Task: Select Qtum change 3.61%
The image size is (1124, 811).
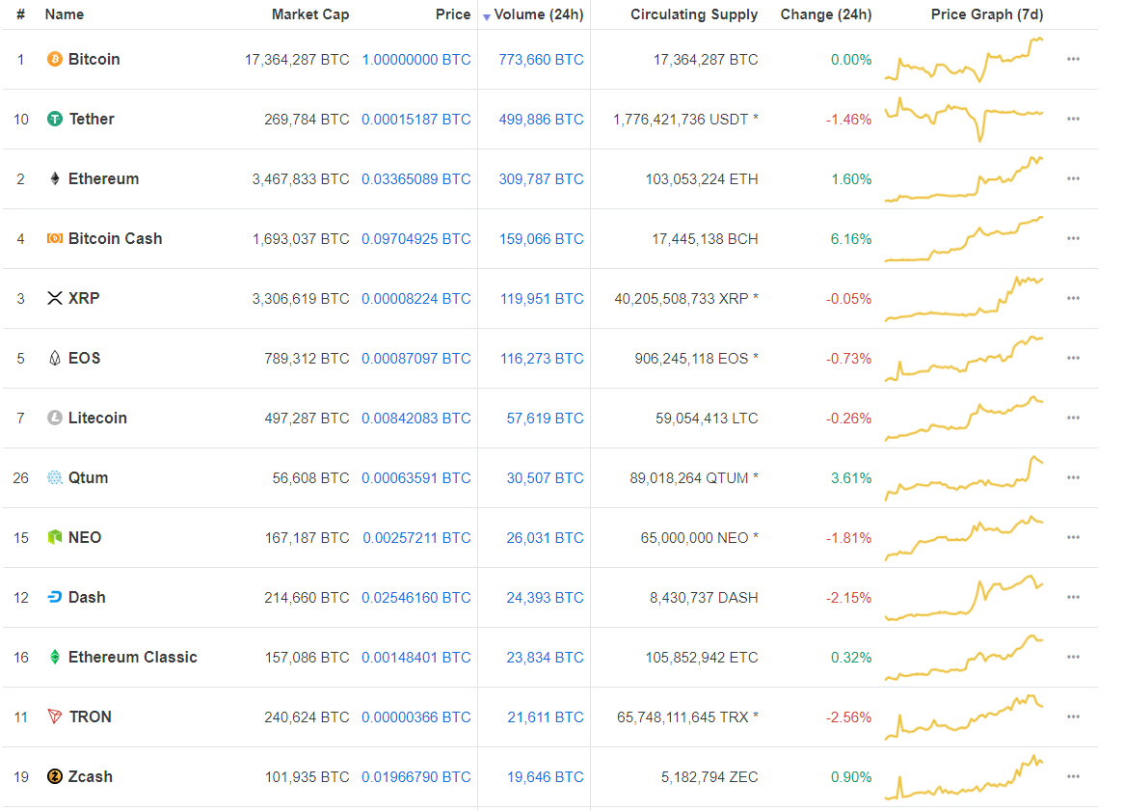Action: (851, 477)
